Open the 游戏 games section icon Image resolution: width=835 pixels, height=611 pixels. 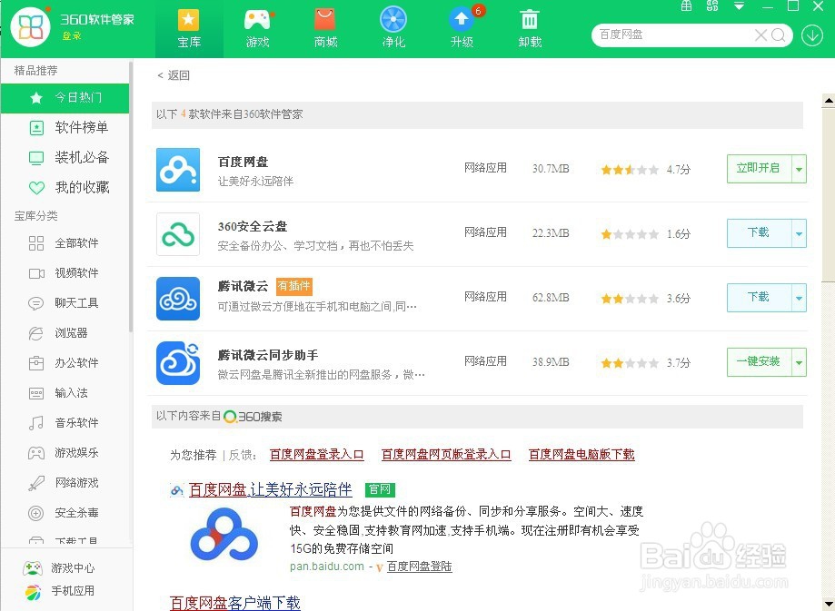(x=257, y=25)
